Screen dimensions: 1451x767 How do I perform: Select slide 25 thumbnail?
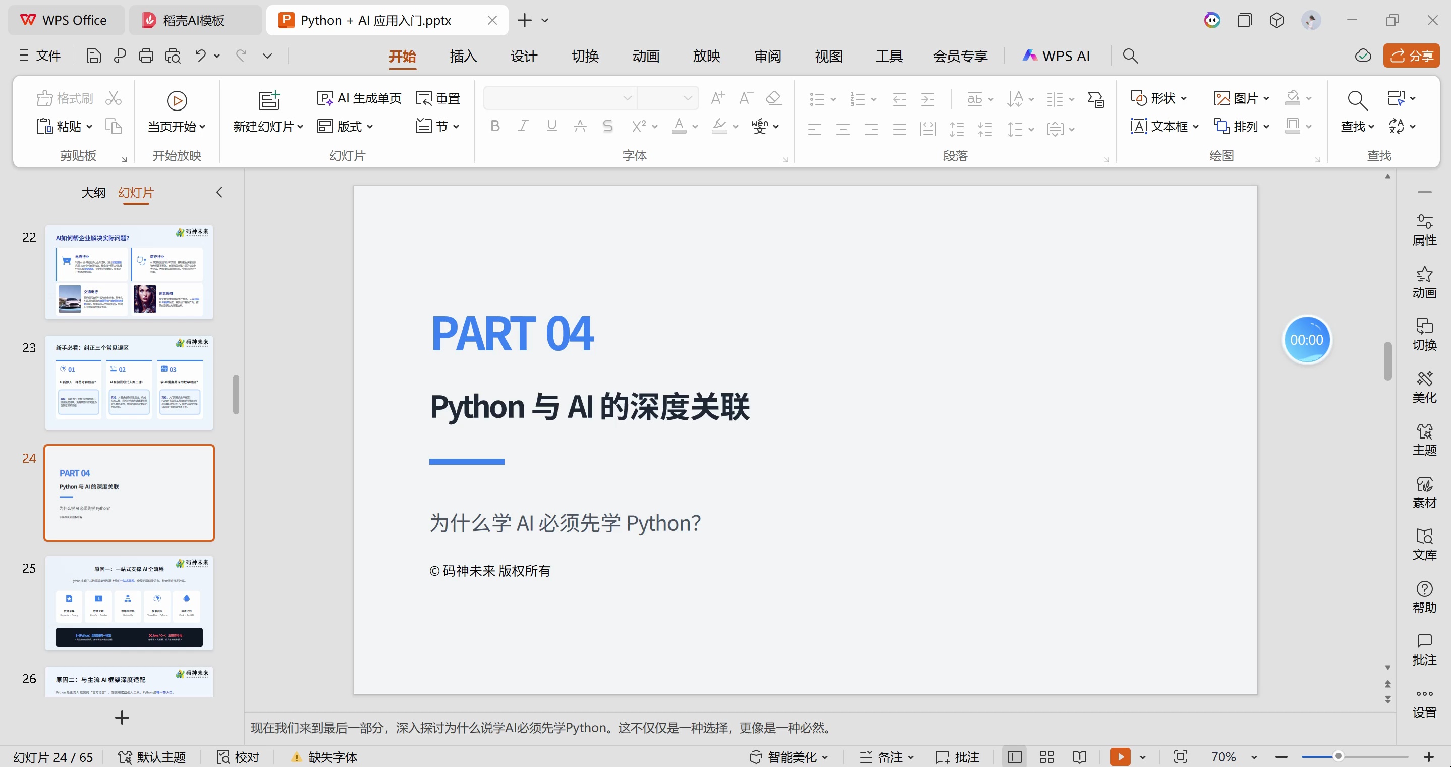click(129, 603)
